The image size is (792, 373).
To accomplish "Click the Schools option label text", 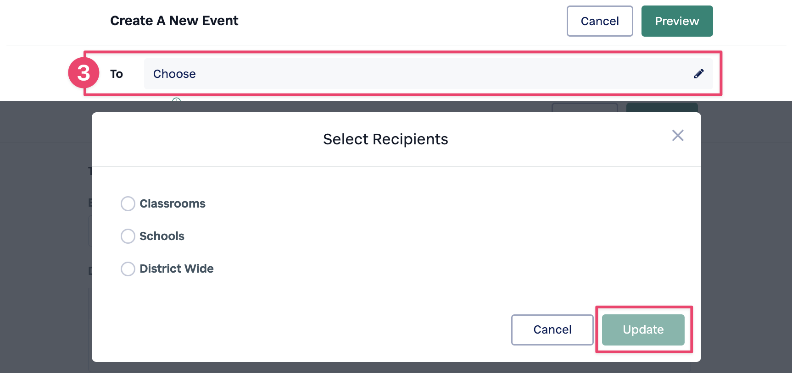I will click(162, 236).
